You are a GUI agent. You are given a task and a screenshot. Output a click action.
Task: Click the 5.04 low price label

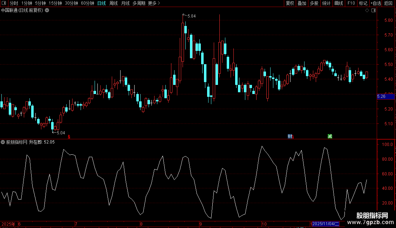pyautogui.click(x=61, y=133)
